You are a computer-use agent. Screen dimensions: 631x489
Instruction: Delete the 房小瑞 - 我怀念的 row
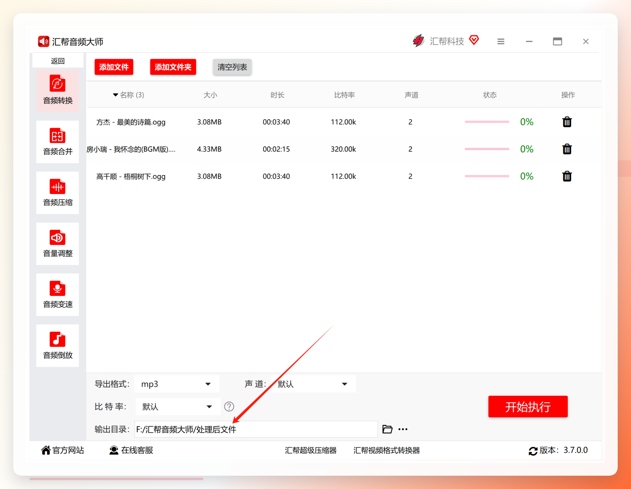567,149
